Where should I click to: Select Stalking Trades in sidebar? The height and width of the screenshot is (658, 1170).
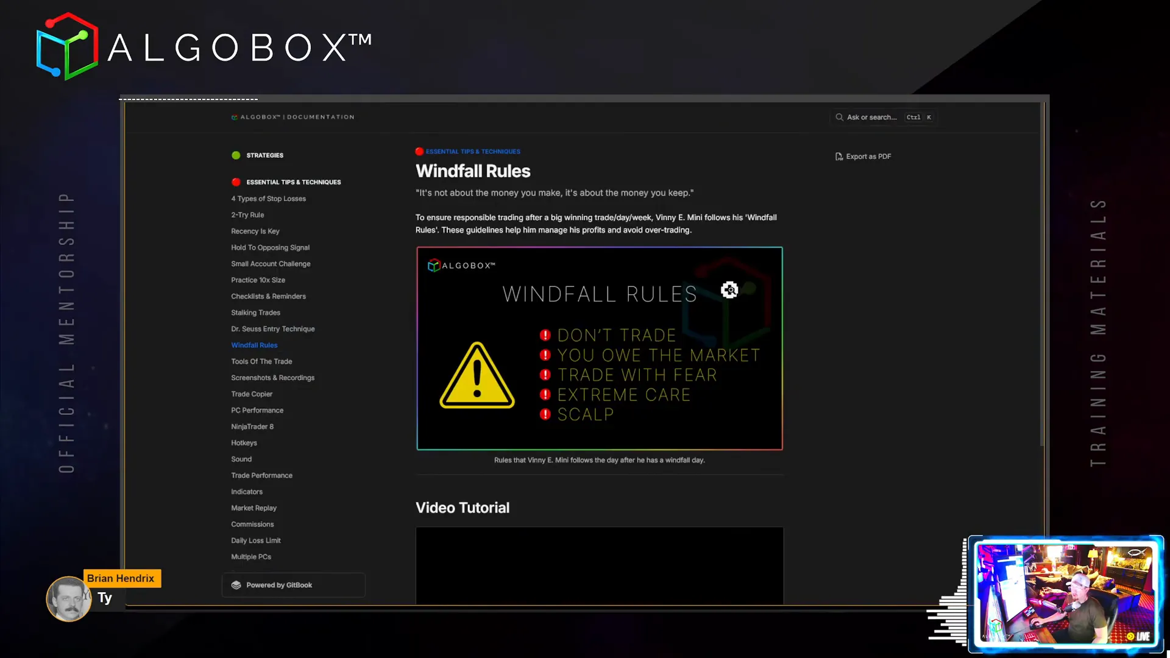pyautogui.click(x=255, y=313)
